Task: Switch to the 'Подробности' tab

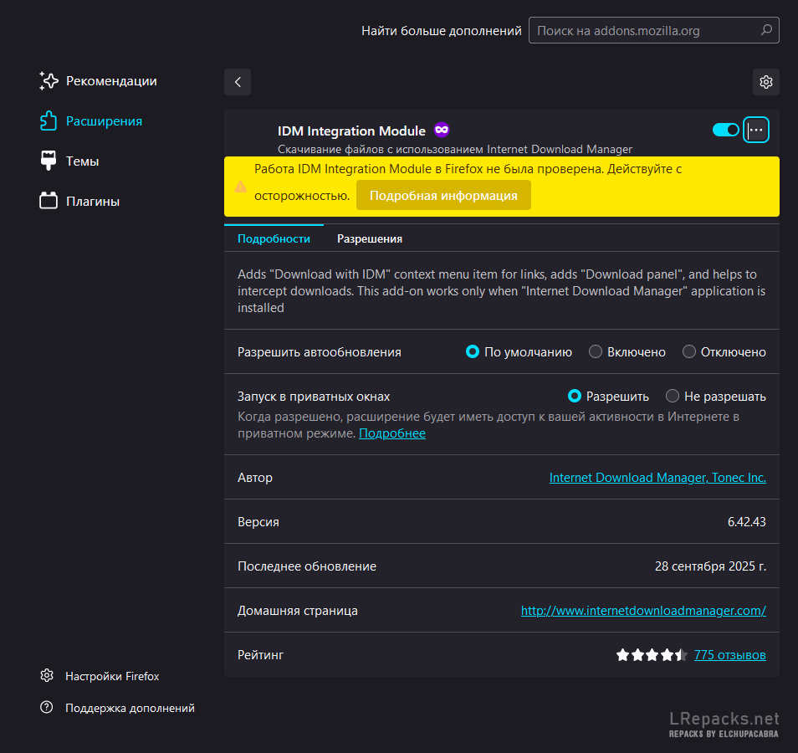Action: [x=274, y=238]
